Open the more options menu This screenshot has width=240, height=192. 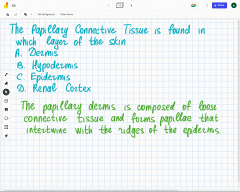pos(207,5)
